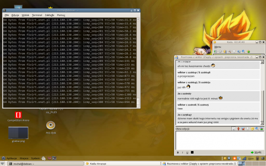Viewport: 266px width, 166px height.
Task: Click the Kadu blue contacts icon
Action: pyautogui.click(x=239, y=51)
